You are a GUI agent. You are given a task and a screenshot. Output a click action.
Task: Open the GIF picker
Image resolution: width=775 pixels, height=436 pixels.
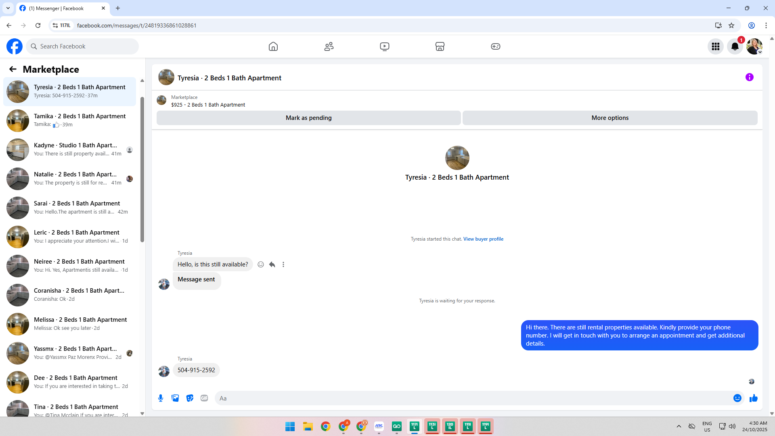click(204, 398)
